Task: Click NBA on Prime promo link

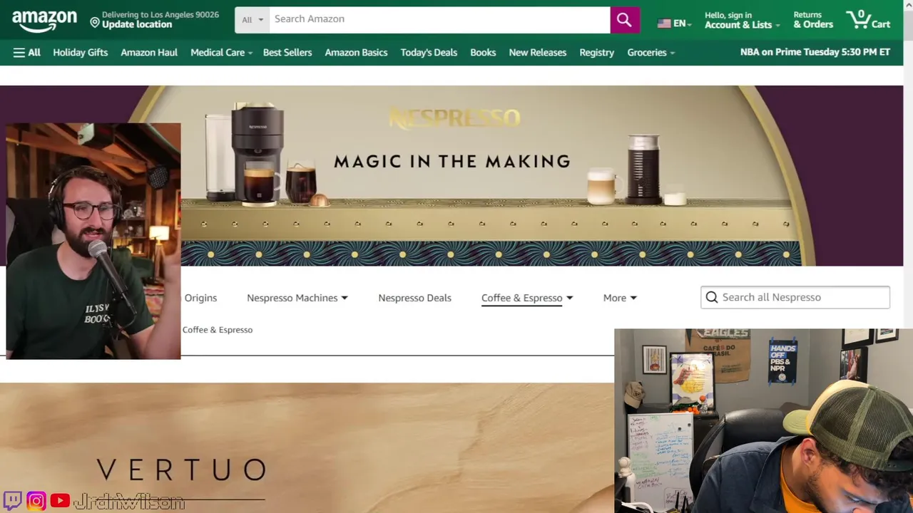Action: [x=815, y=52]
